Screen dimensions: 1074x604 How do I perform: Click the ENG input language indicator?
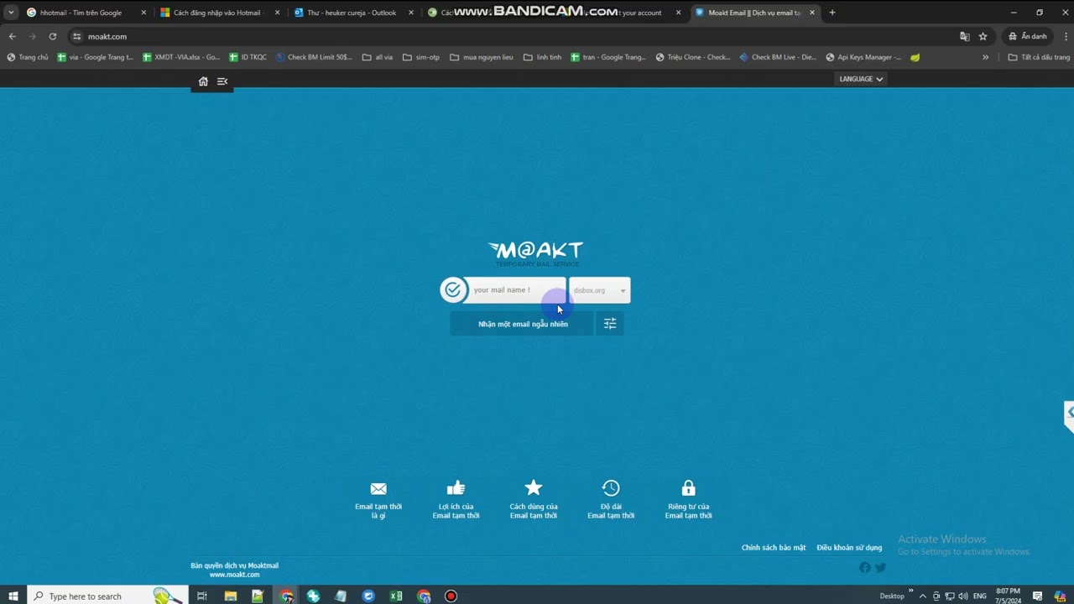point(979,596)
